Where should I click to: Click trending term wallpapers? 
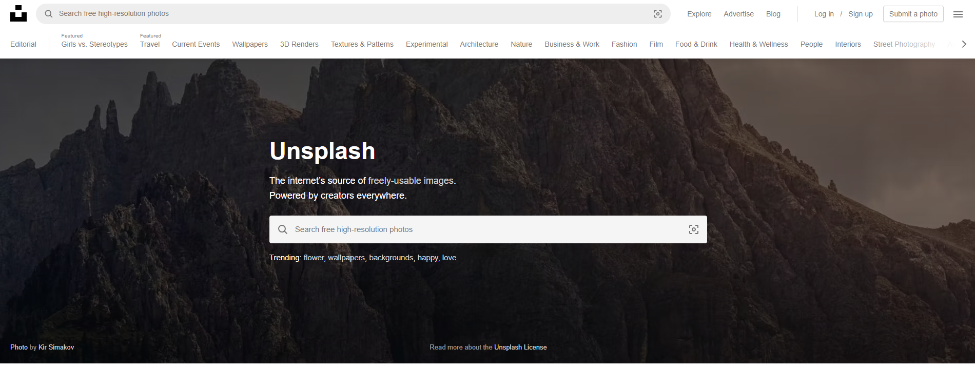(346, 258)
